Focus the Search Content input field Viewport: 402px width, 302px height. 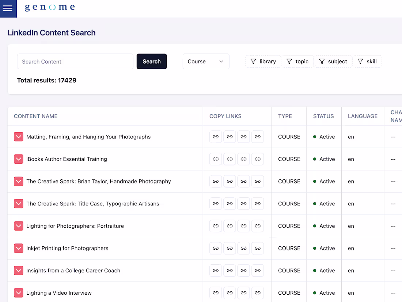[75, 61]
